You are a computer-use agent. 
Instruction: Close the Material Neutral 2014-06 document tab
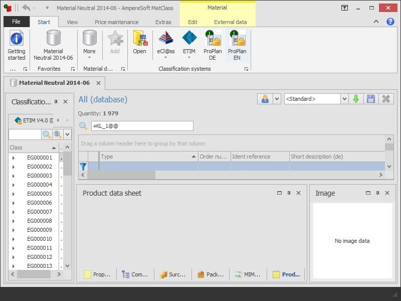click(98, 83)
